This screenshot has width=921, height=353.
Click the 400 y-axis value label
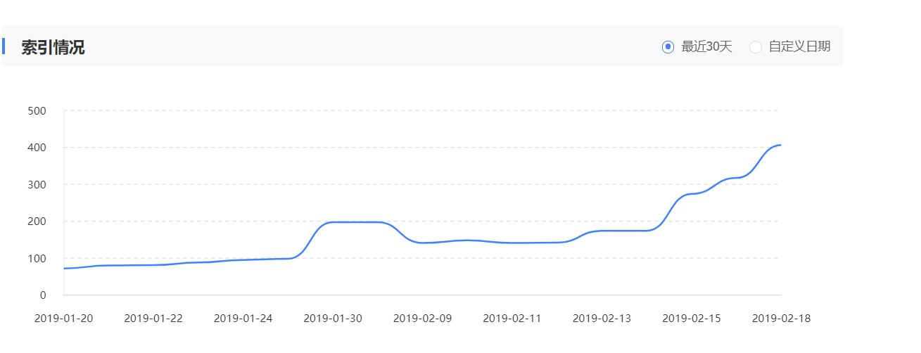[x=37, y=148]
